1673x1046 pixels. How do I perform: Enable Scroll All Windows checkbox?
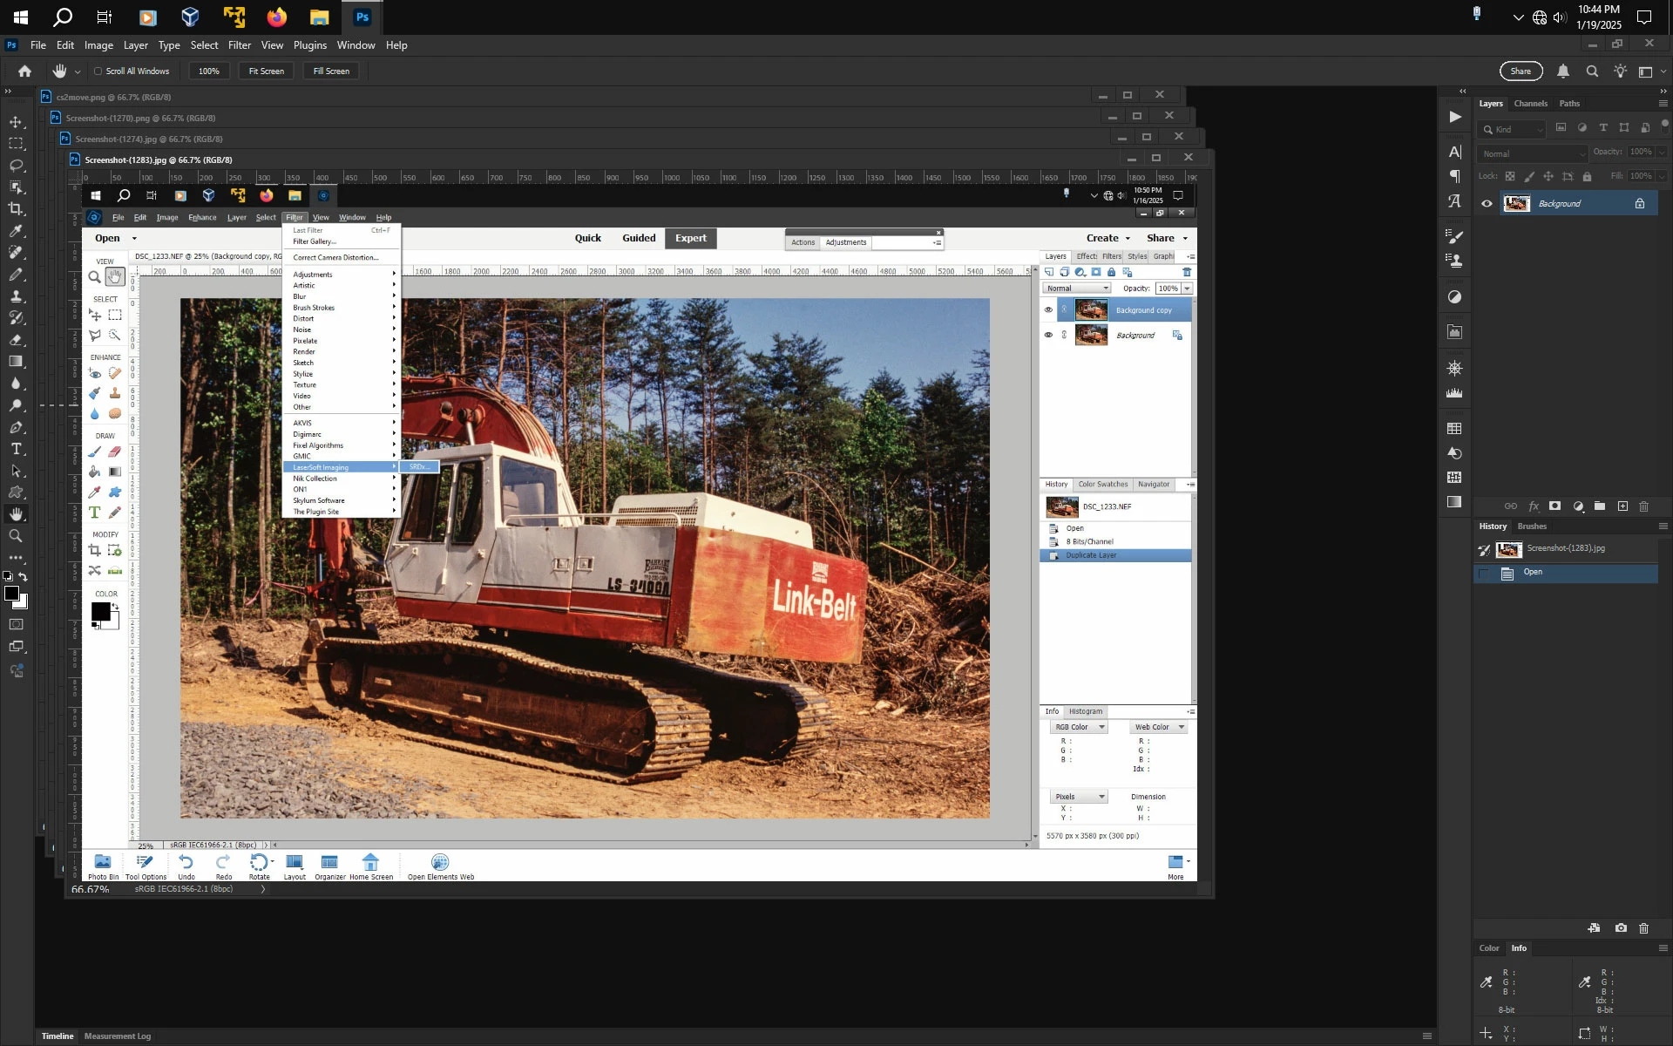pos(98,71)
